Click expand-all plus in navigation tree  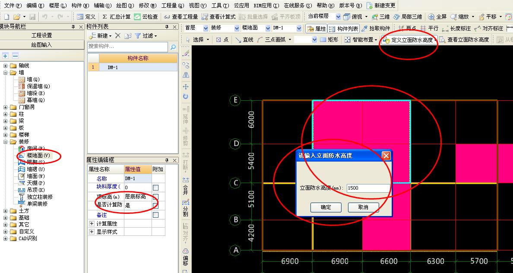(x=5, y=56)
